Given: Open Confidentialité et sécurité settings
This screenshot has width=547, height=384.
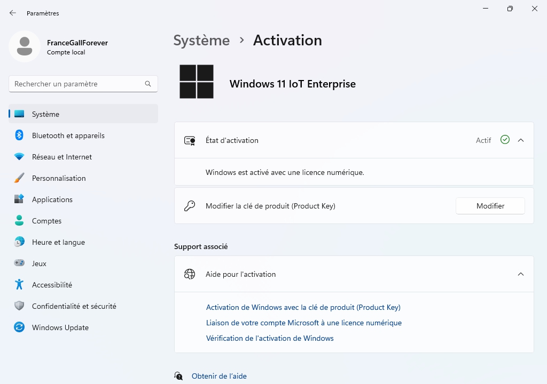Looking at the screenshot, I should [74, 306].
